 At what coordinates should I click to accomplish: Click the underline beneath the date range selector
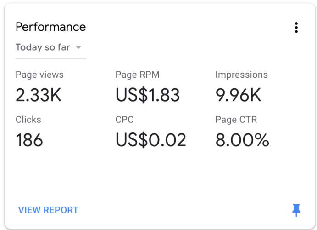[x=51, y=59]
